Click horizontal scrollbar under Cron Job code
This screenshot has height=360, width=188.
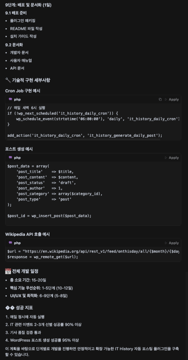tap(83, 139)
